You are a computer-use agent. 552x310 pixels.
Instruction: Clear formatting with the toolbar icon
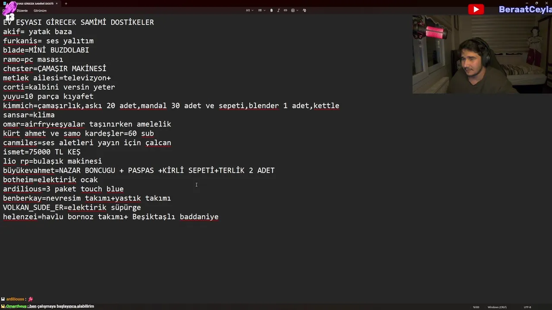(304, 10)
